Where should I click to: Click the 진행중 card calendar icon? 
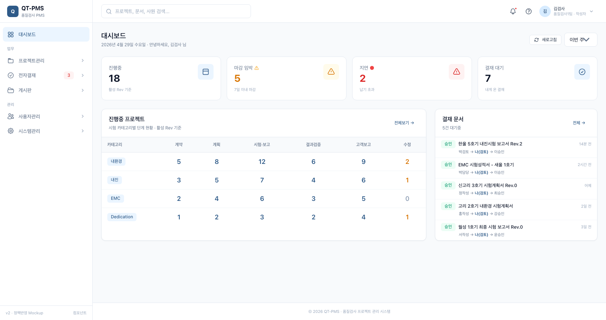click(206, 72)
